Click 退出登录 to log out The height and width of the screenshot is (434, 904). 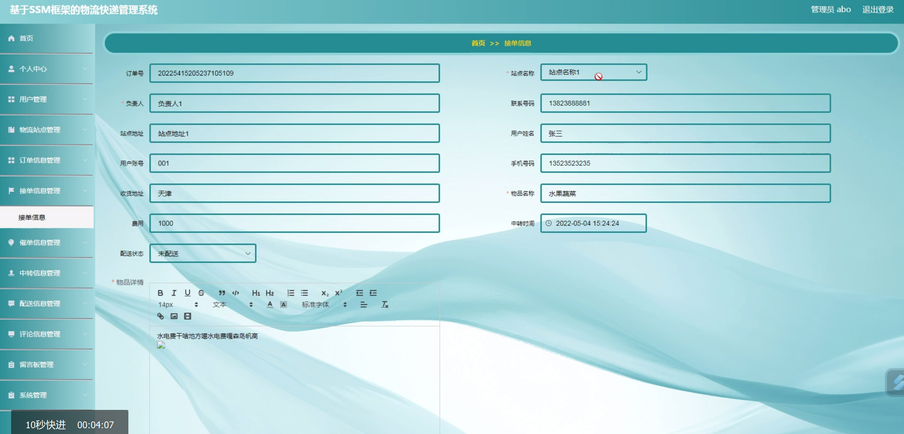tap(878, 10)
